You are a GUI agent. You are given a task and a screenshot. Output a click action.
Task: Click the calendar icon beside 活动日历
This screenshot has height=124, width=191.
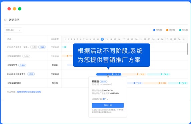[6, 20]
